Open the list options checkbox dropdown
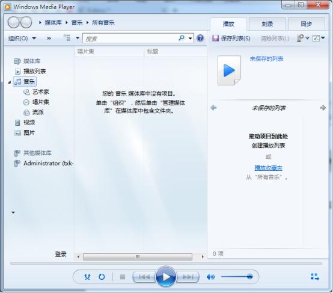Viewport: 333px width, 293px height. point(319,38)
